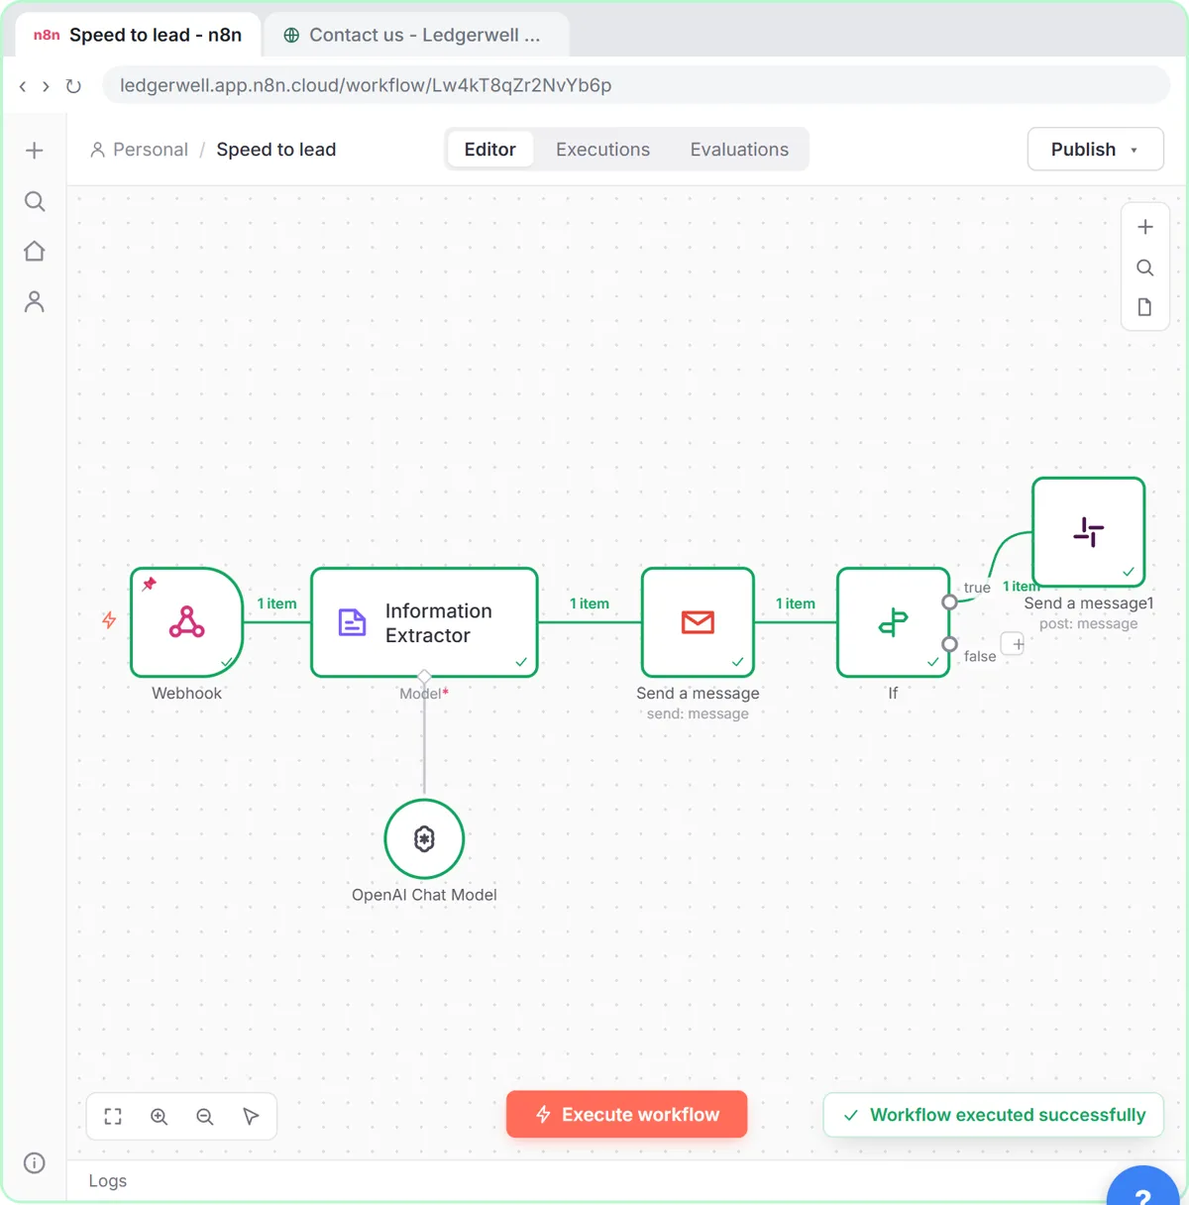Click the browser address bar

point(634,85)
